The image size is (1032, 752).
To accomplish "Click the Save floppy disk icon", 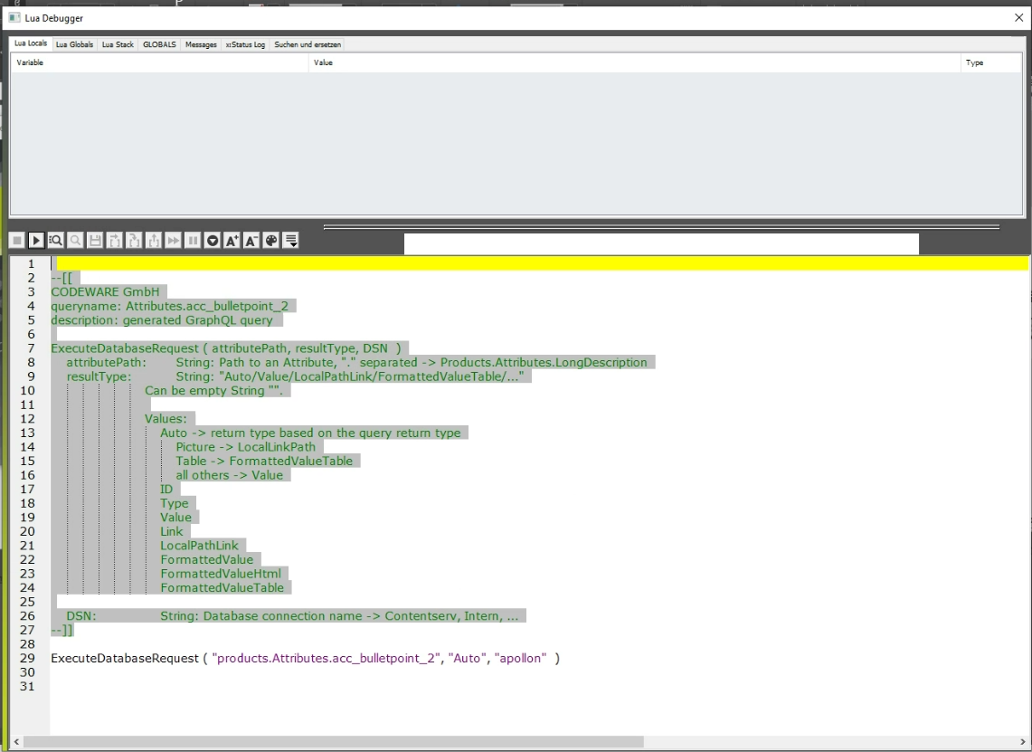I will [x=95, y=241].
